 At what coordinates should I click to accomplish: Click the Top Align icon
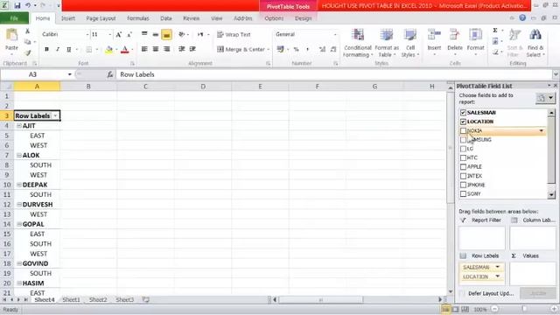tap(144, 34)
